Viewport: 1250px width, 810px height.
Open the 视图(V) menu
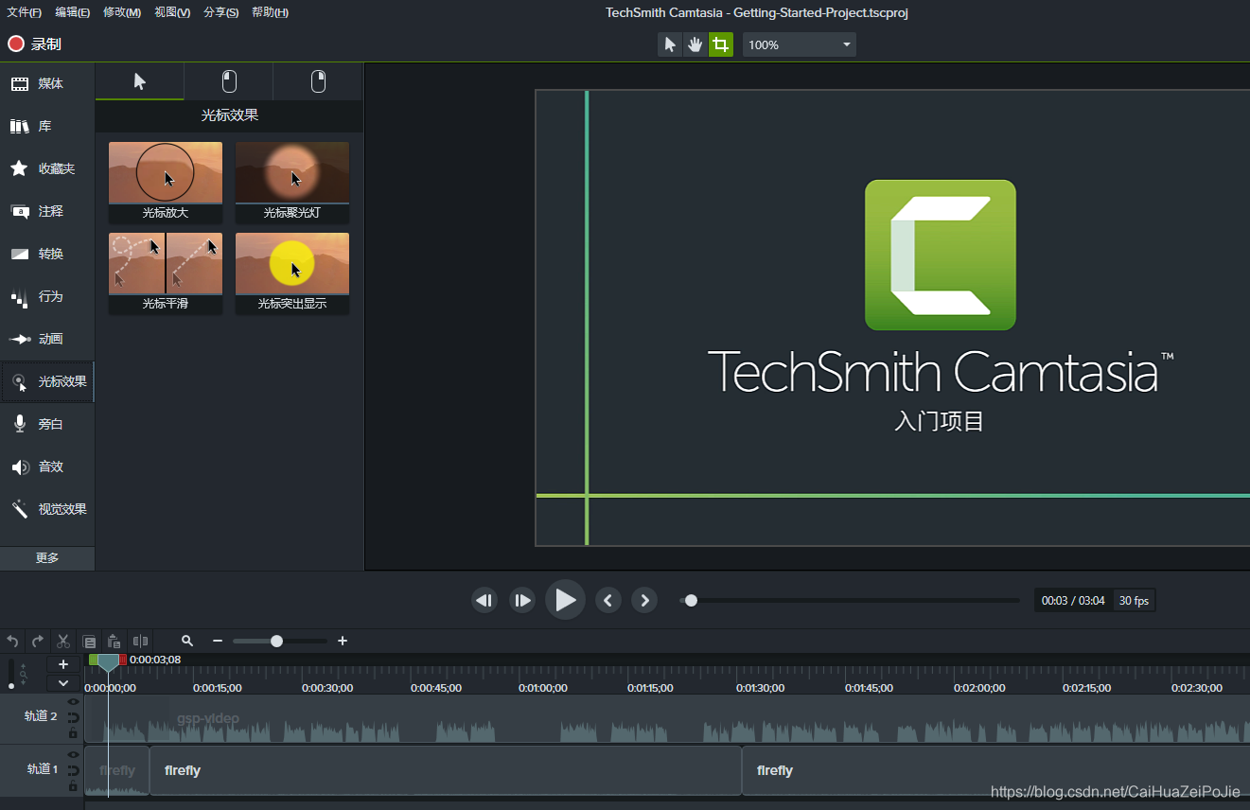[172, 12]
